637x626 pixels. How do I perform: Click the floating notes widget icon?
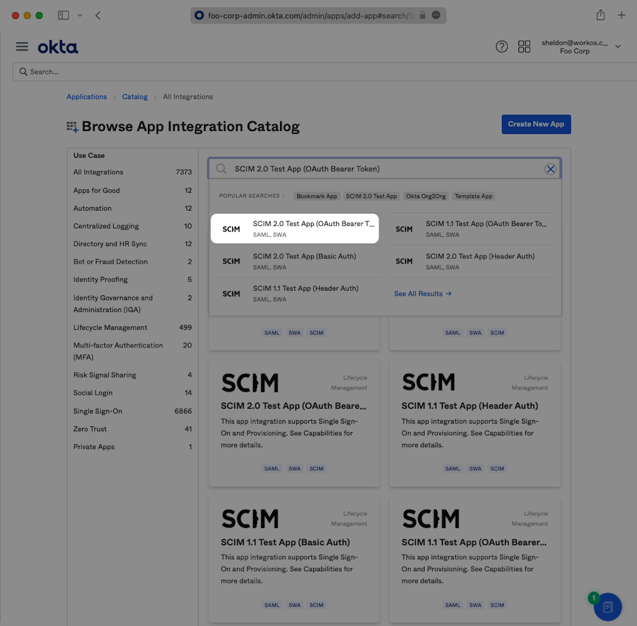point(608,607)
